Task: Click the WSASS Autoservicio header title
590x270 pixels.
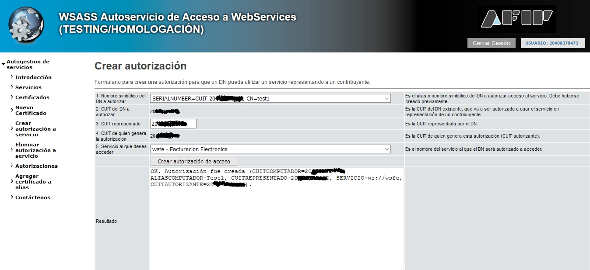Action: click(x=178, y=24)
